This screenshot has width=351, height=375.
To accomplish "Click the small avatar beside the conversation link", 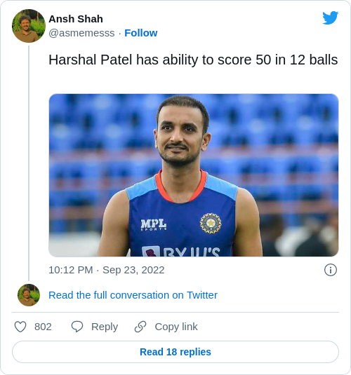I will (29, 295).
